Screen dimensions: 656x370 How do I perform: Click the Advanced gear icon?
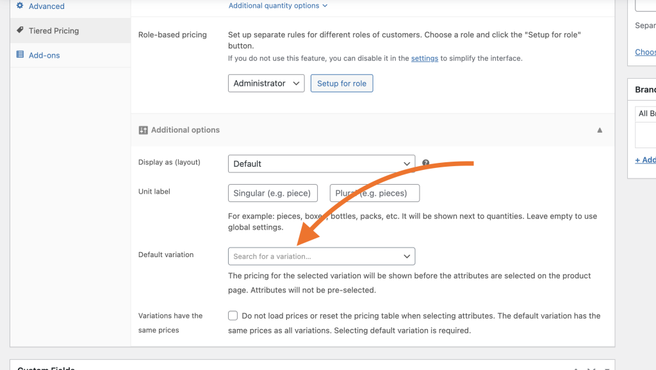20,6
